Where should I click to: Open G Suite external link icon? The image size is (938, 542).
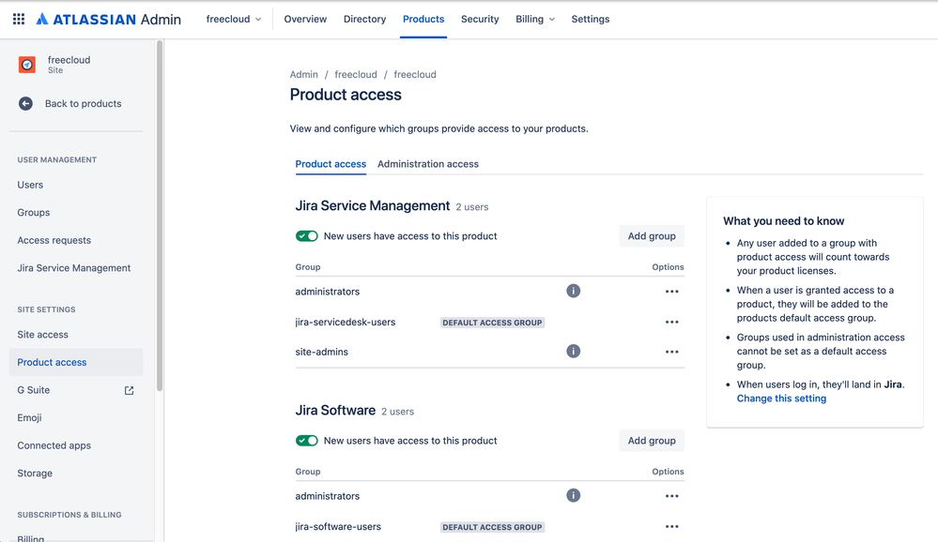pyautogui.click(x=130, y=390)
